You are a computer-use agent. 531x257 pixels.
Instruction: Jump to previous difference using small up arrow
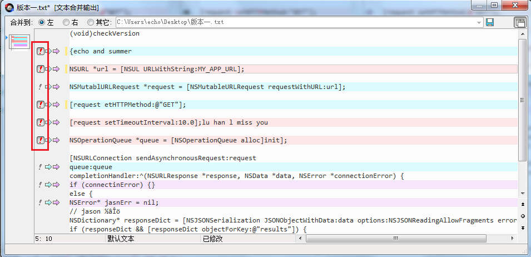point(523,204)
